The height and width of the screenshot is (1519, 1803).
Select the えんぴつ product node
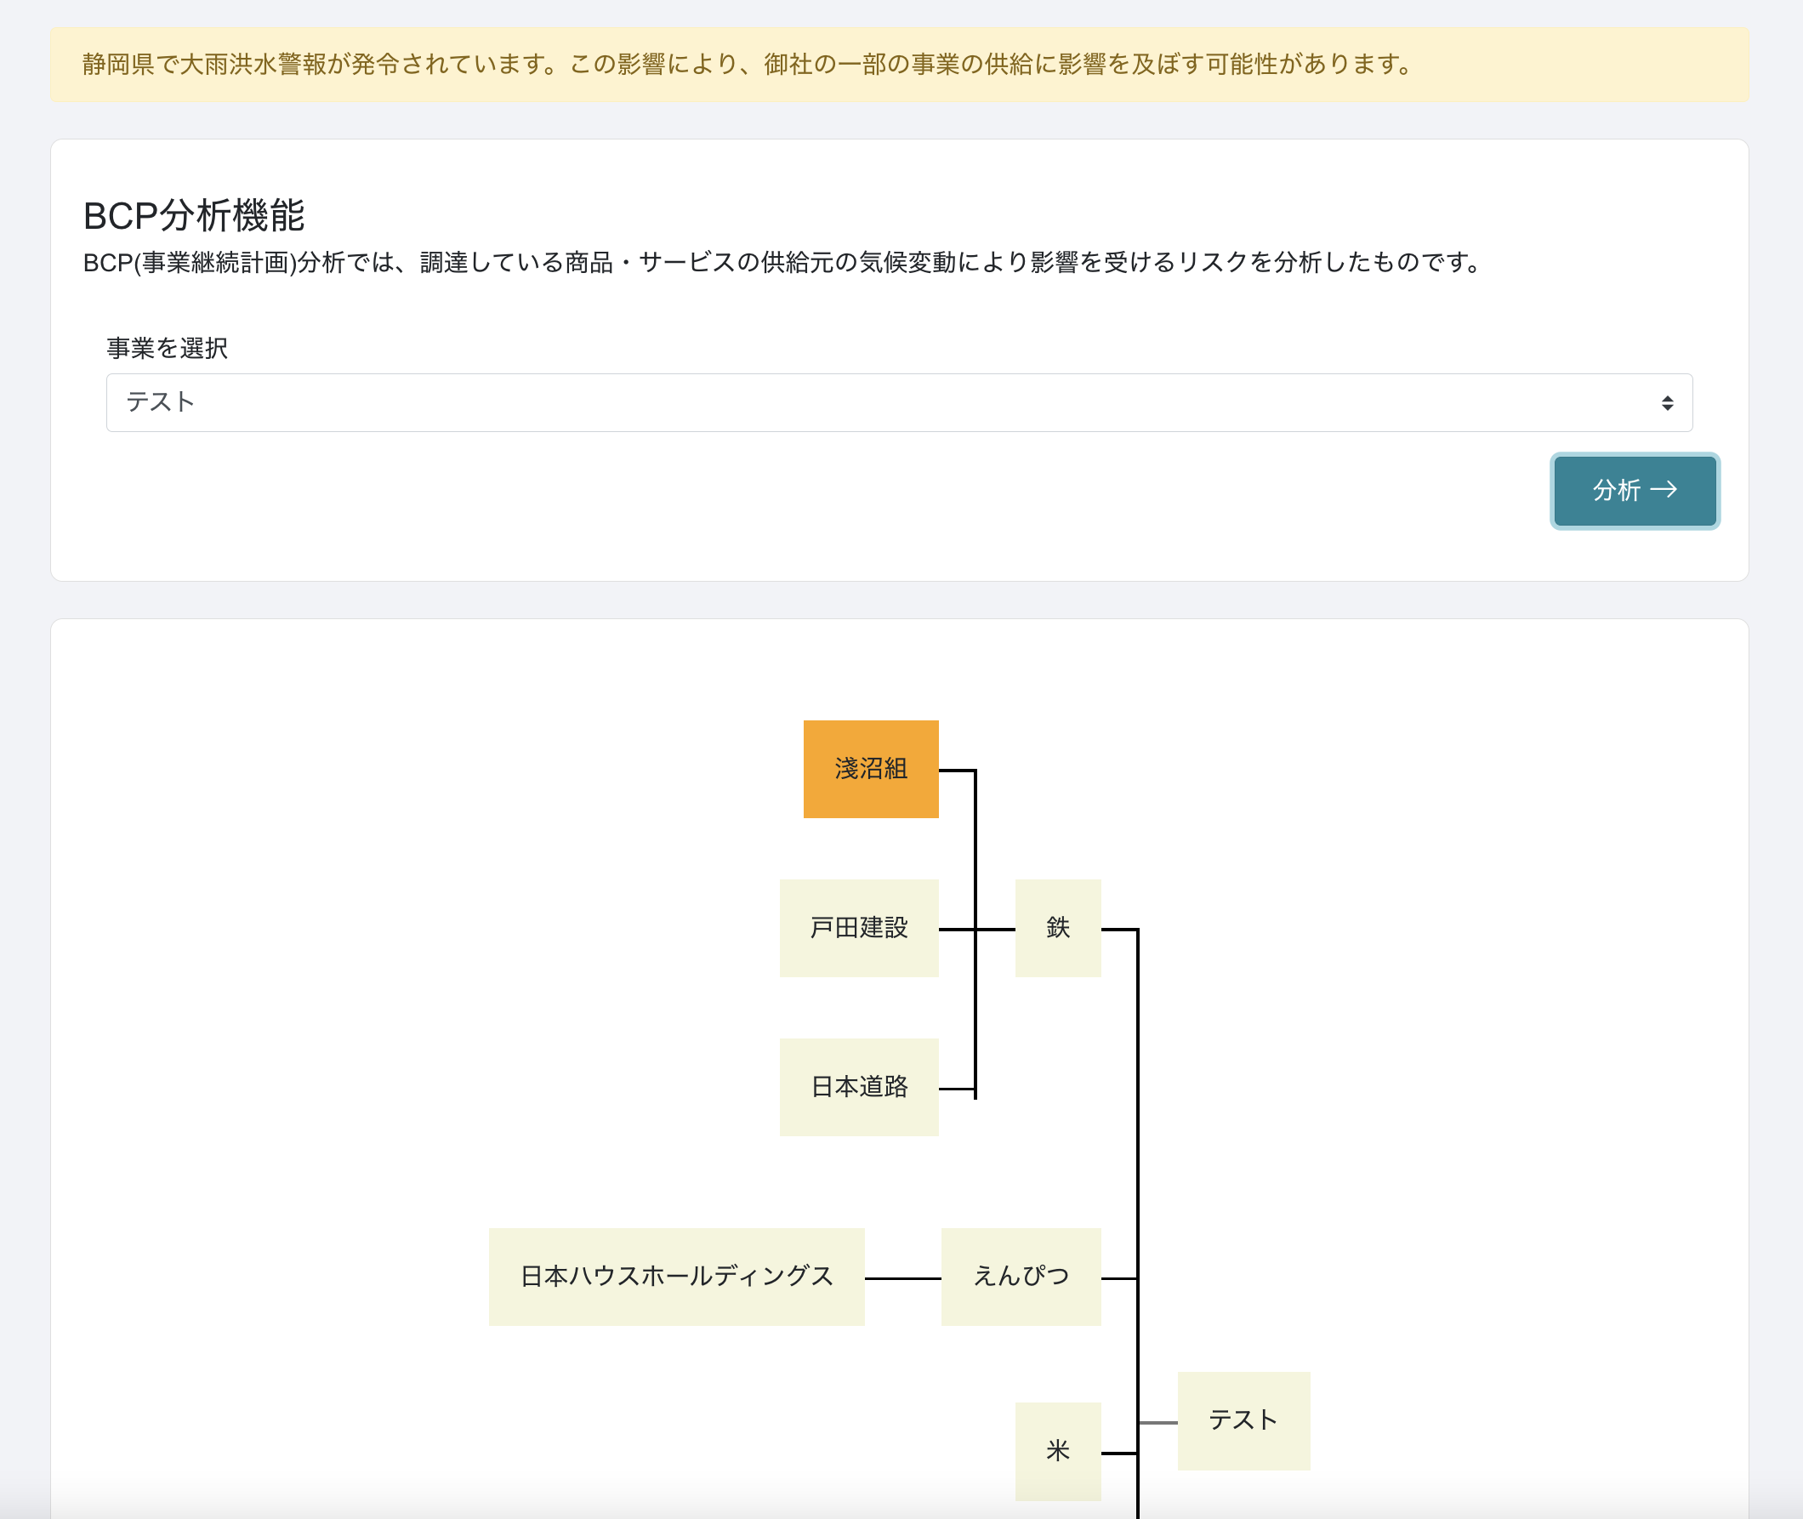tap(1021, 1277)
